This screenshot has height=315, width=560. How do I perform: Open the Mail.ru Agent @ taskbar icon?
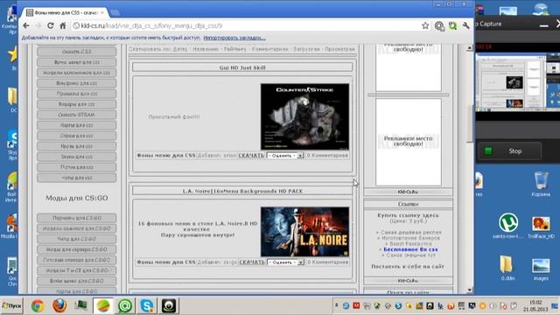[x=125, y=305]
